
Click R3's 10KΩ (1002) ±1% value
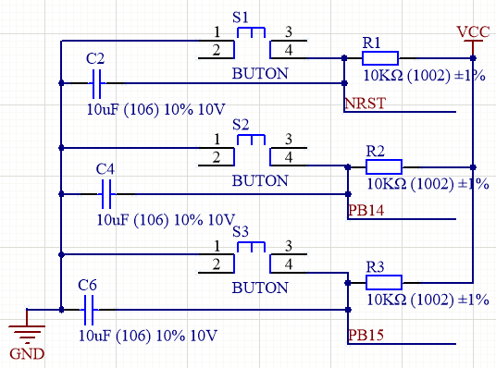(428, 300)
